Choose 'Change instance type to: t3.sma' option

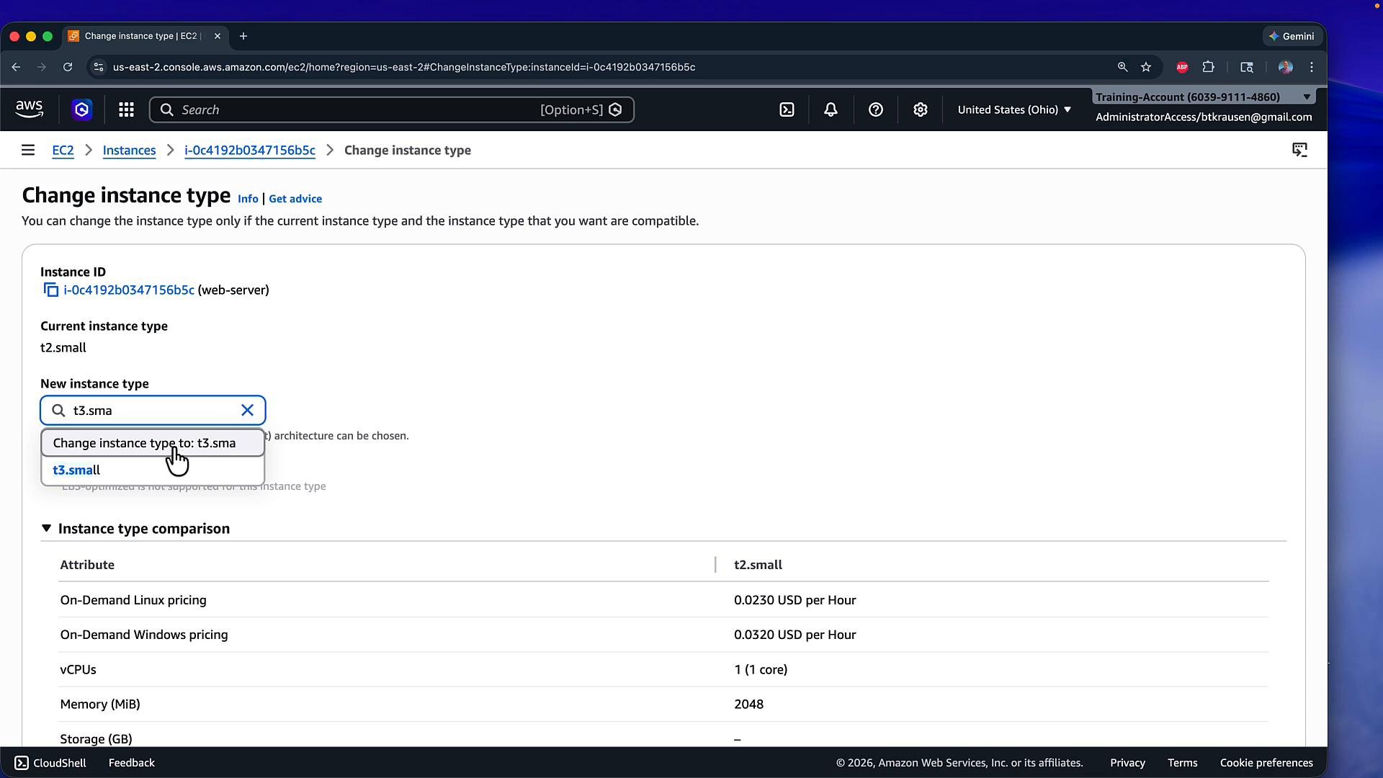click(153, 443)
